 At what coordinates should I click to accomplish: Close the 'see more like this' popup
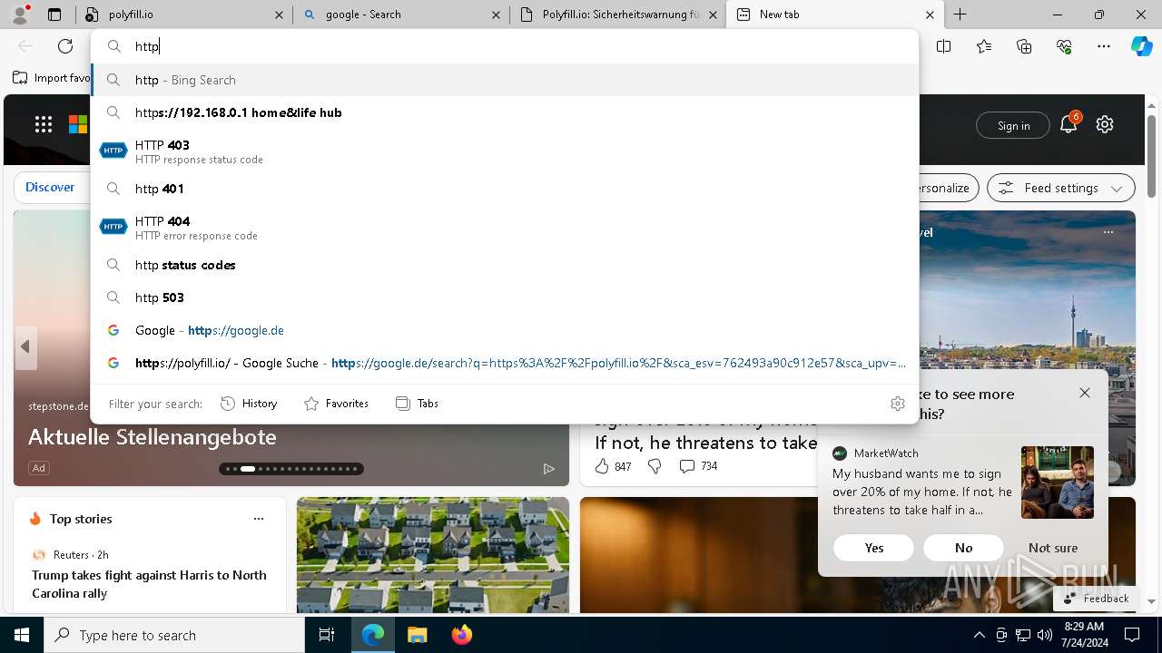(1085, 393)
